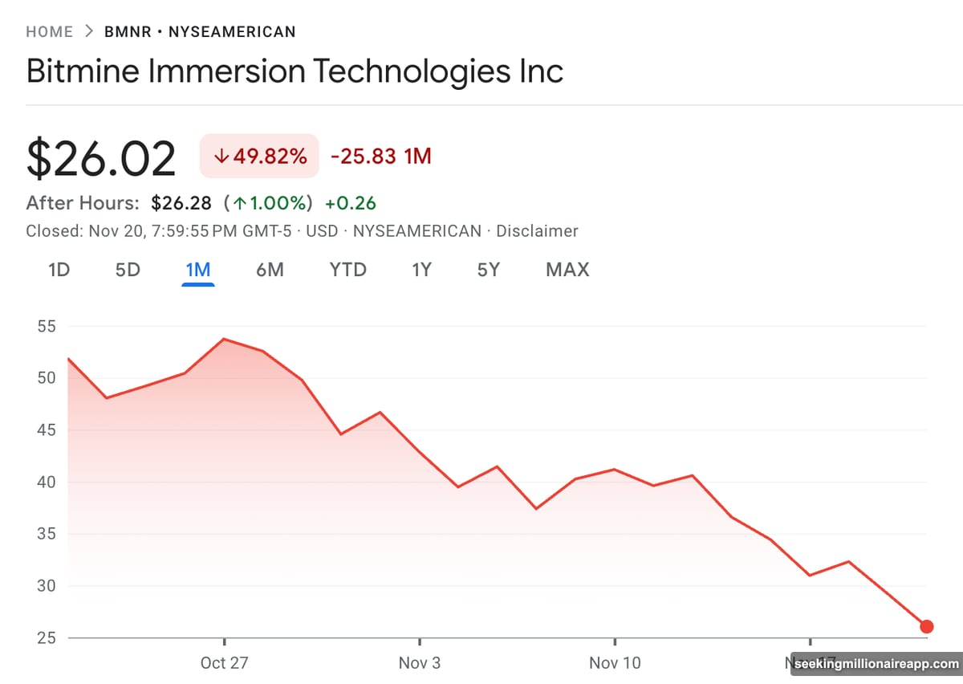Click the green after-hours up arrow
Image resolution: width=963 pixels, height=684 pixels.
239,203
